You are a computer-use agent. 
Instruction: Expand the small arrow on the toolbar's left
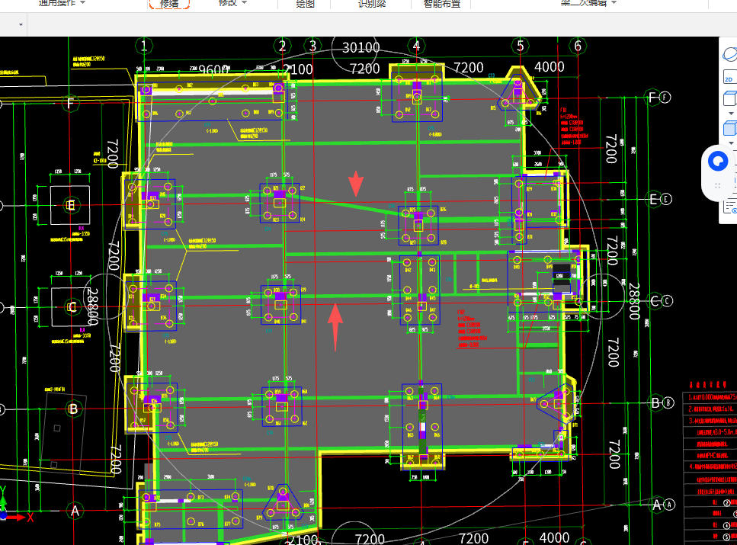(x=21, y=24)
